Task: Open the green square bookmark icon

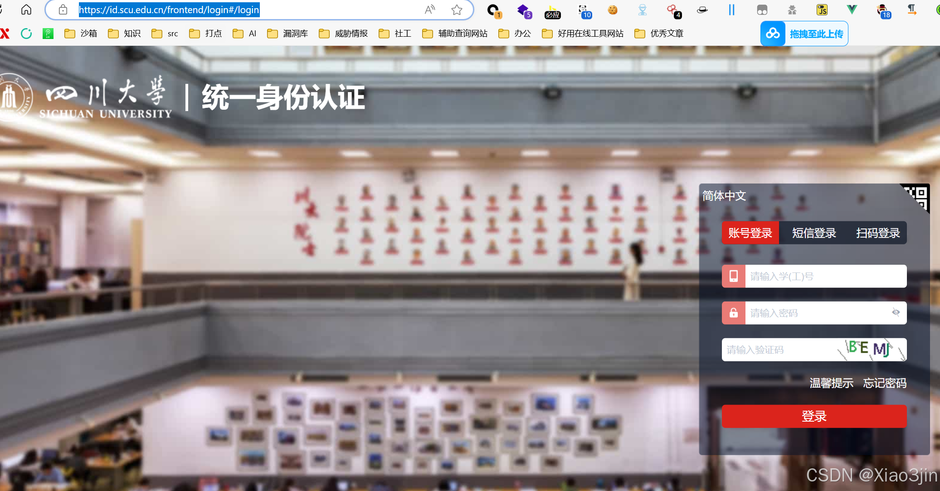Action: tap(48, 33)
